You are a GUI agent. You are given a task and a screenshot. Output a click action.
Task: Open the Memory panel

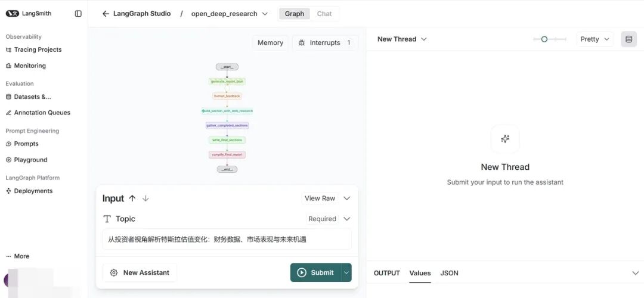coord(270,43)
